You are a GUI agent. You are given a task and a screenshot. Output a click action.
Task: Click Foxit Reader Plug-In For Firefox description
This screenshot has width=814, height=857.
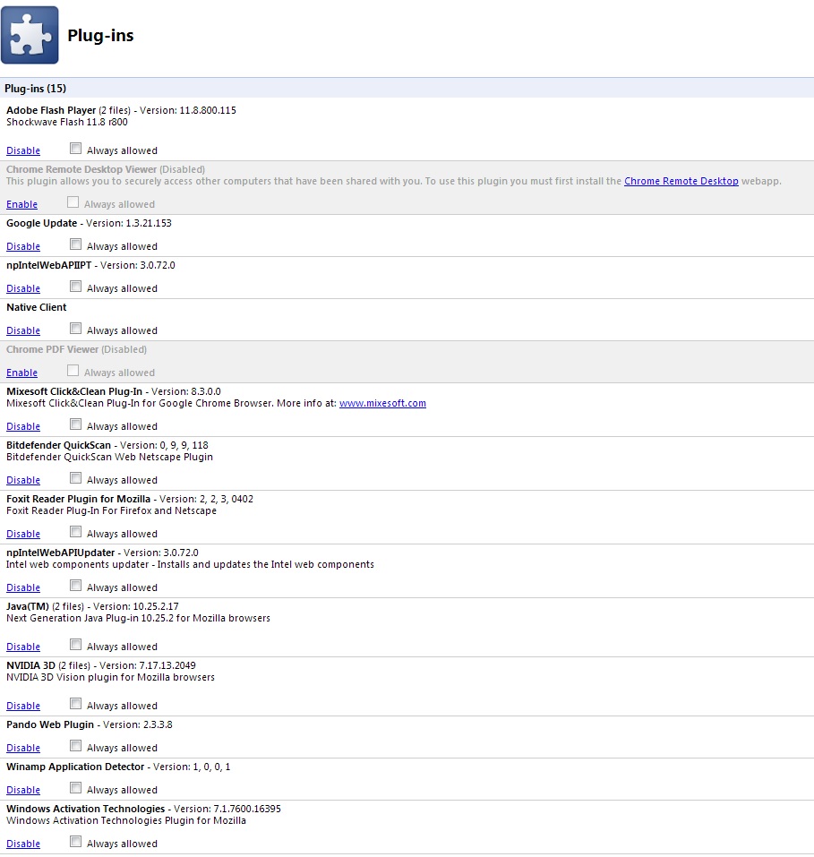[x=111, y=510]
